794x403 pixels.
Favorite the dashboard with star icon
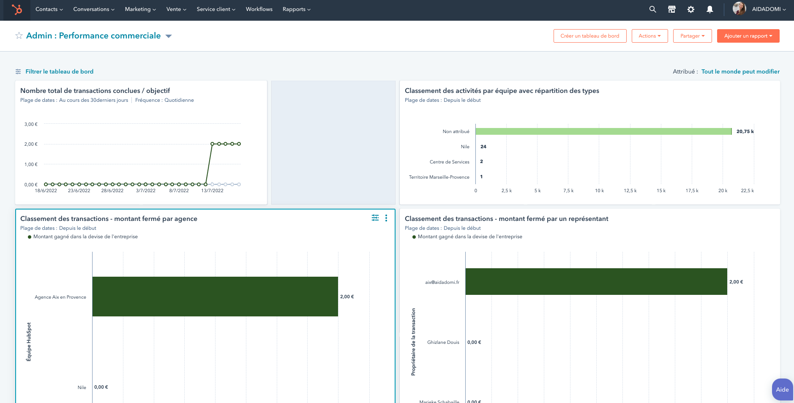coord(19,36)
